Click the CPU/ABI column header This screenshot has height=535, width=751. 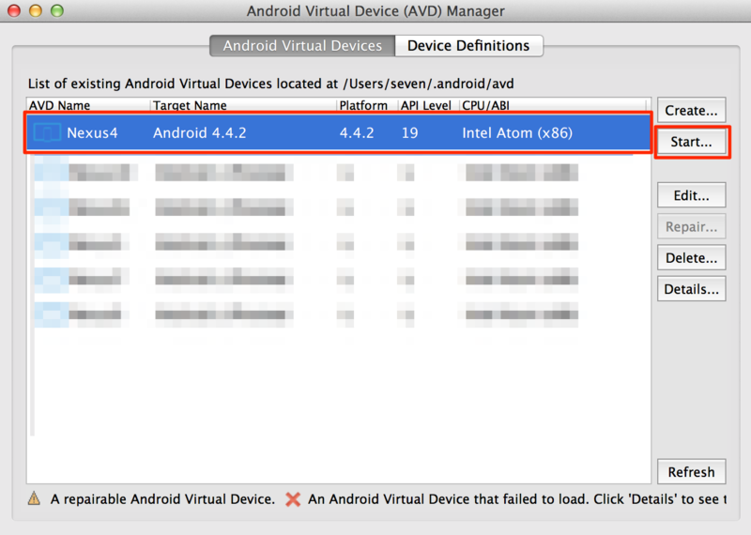(x=553, y=105)
